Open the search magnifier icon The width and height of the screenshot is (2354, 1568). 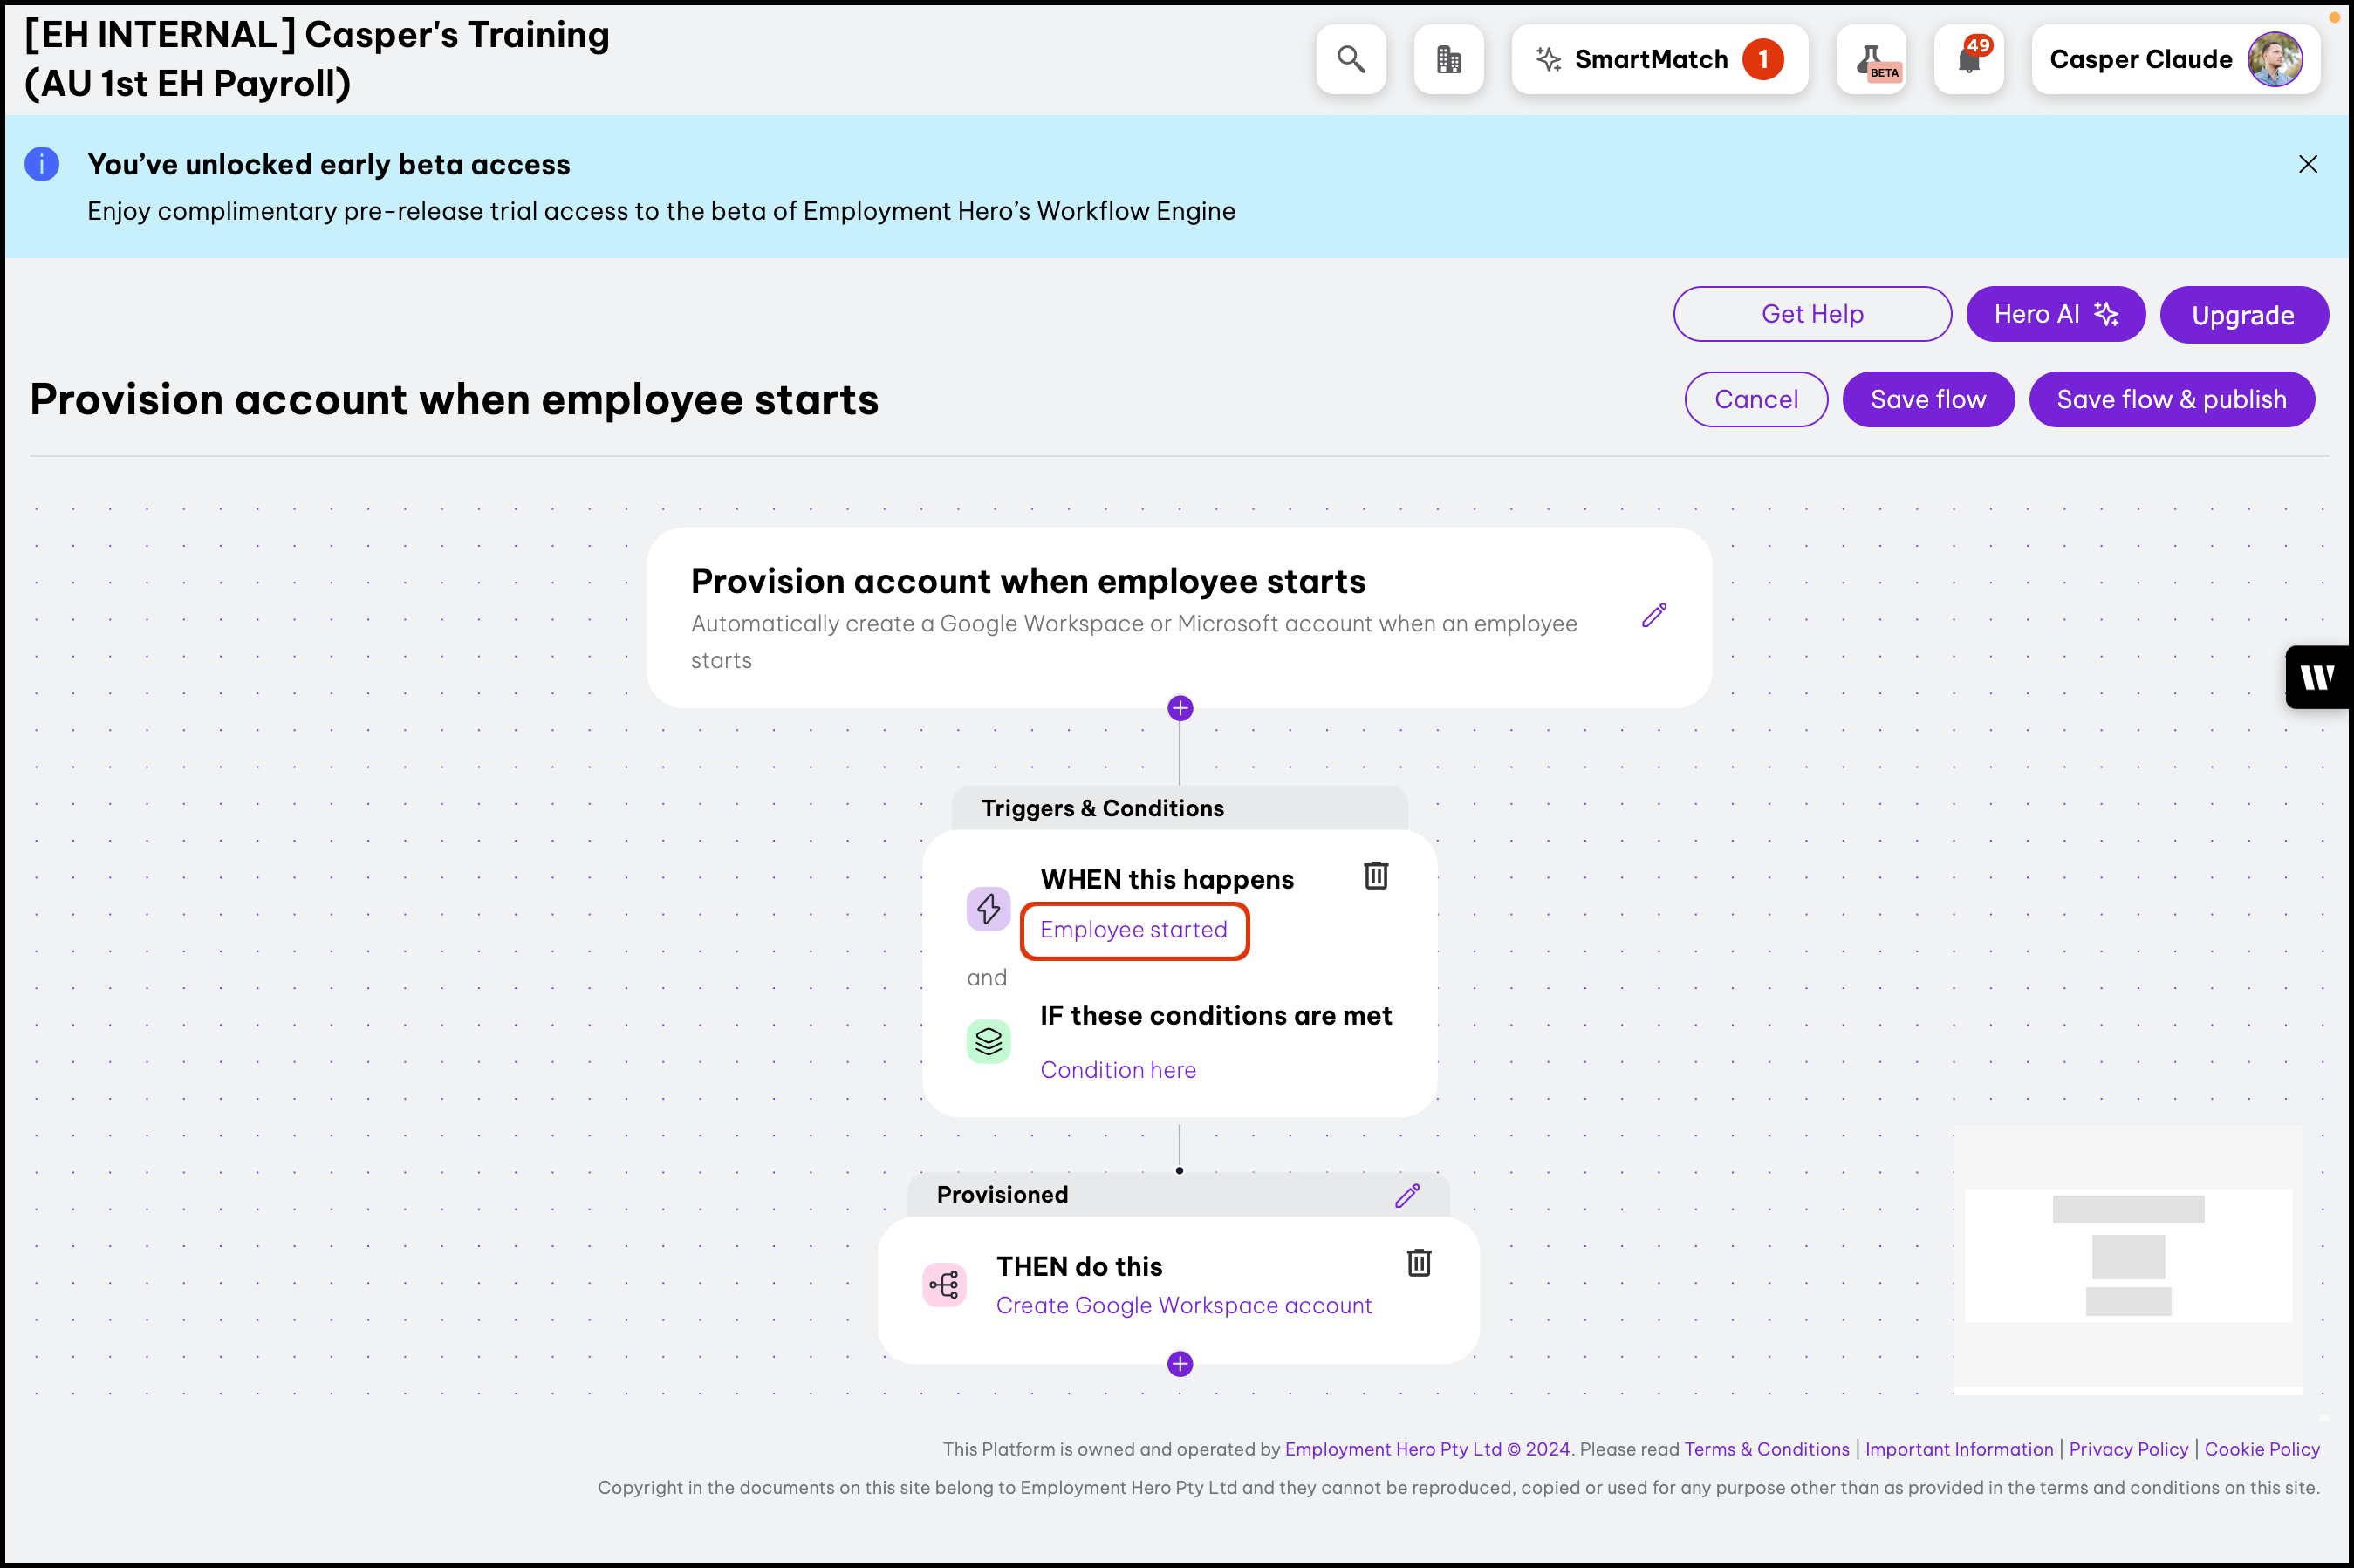(1351, 60)
